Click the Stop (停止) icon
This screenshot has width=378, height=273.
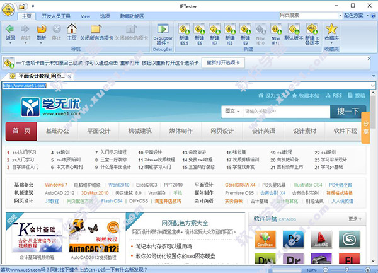tap(57, 29)
